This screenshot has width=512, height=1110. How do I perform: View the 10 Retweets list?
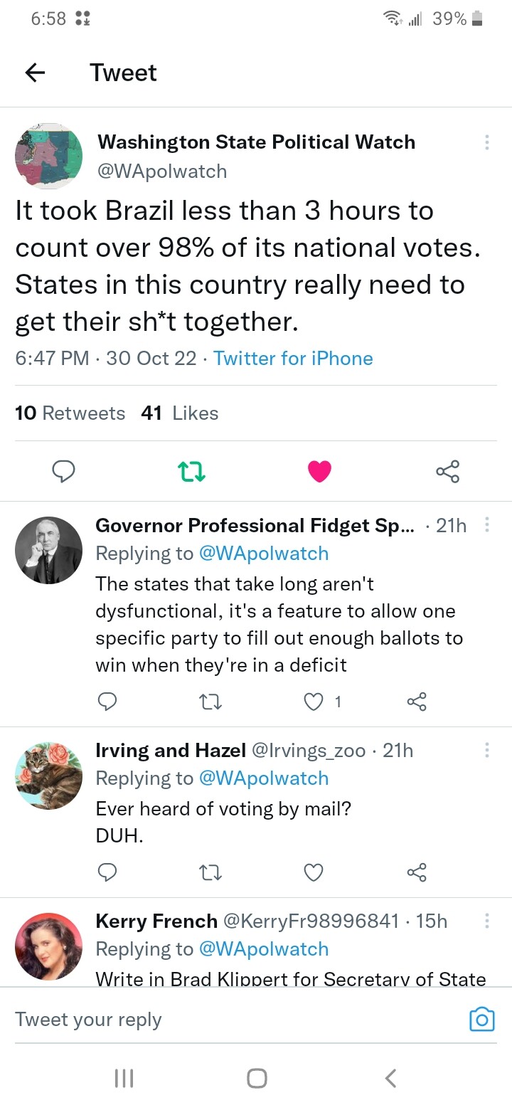70,413
